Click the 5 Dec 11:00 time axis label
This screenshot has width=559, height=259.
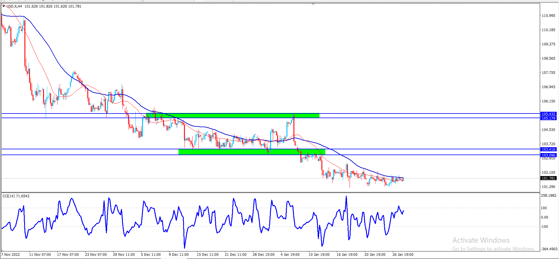pos(151,255)
